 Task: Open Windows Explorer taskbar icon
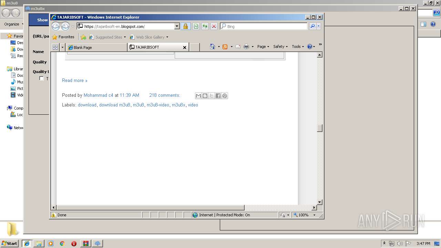(x=39, y=243)
